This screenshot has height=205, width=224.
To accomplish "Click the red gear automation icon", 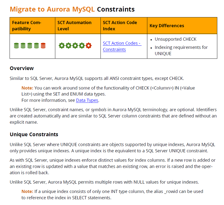I will point(88,46).
